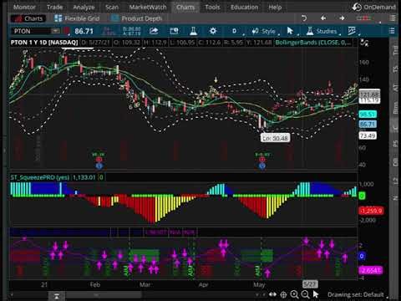Open the Btns sidebar tab

pyautogui.click(x=395, y=108)
